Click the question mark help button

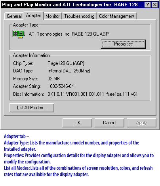pos(148,5)
